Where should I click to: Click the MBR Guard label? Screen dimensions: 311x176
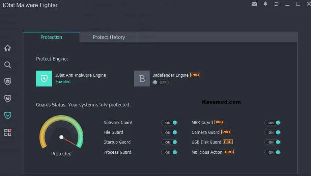202,122
